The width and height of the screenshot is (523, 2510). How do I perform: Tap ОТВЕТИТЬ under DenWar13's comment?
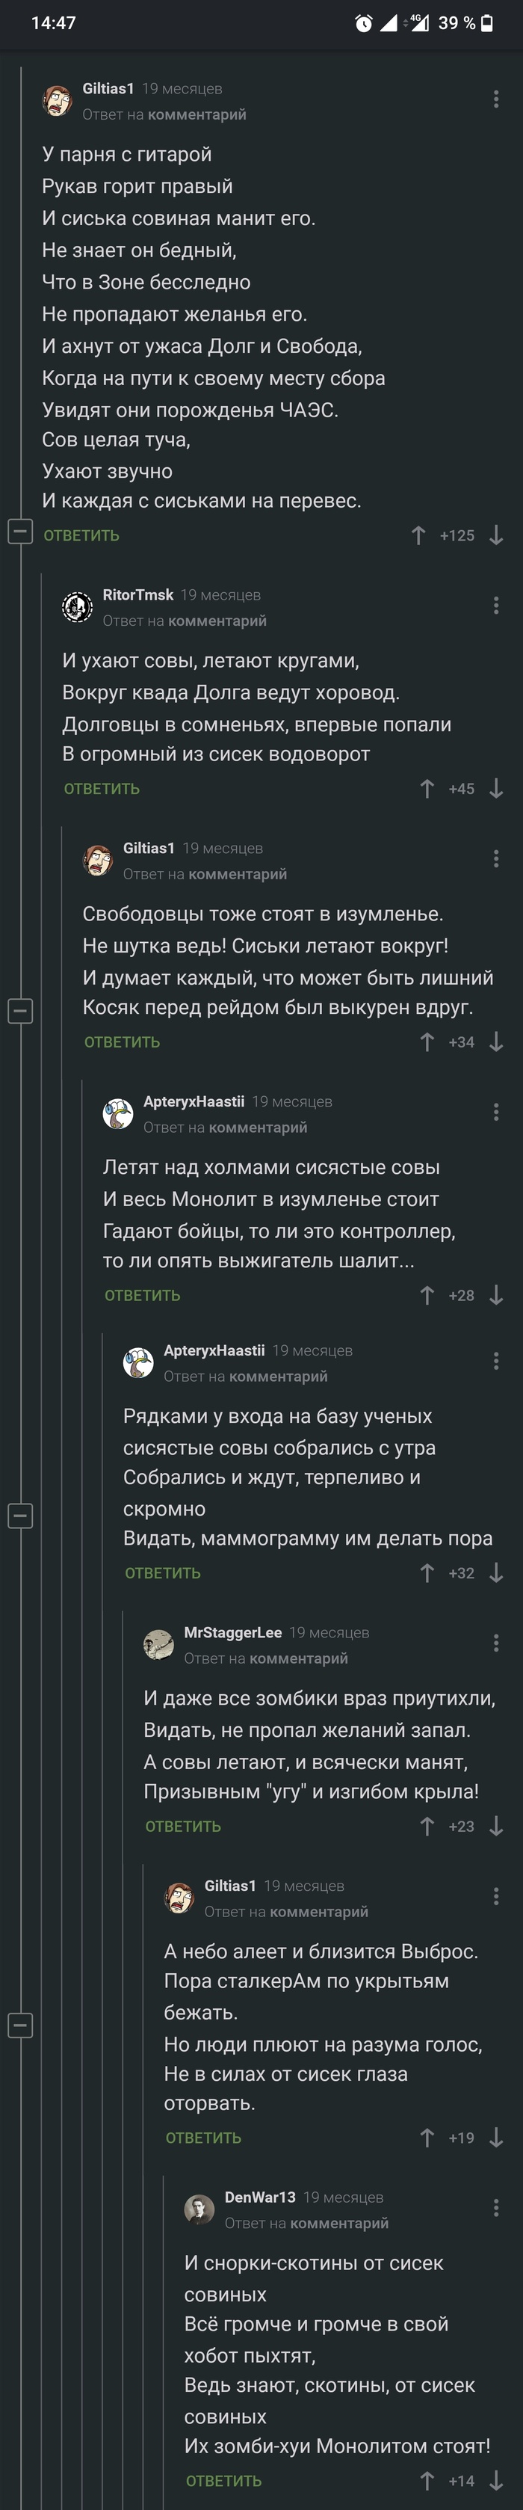[x=223, y=2481]
